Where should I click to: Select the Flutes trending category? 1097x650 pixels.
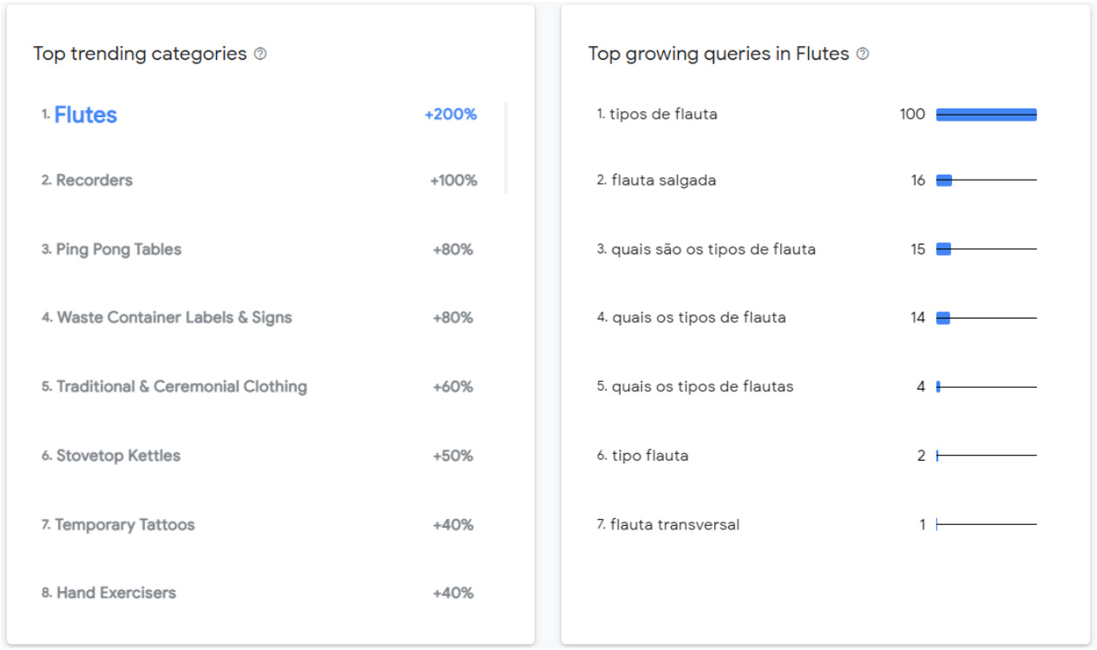85,115
